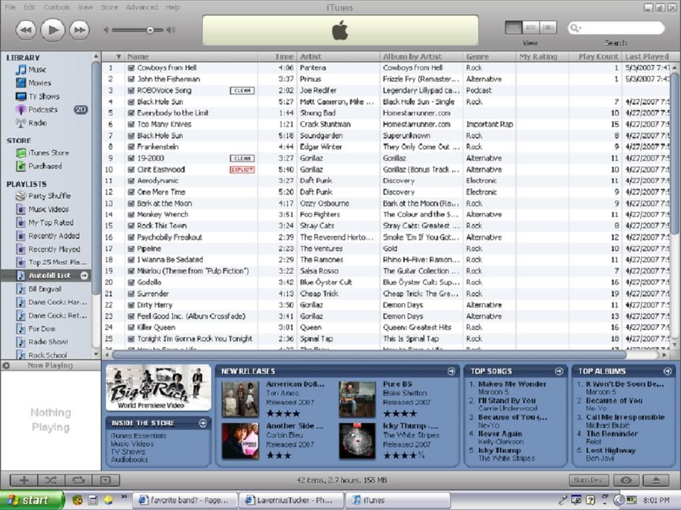Click the add playlist plus button
Viewport: 681px width, 510px height.
[x=25, y=480]
